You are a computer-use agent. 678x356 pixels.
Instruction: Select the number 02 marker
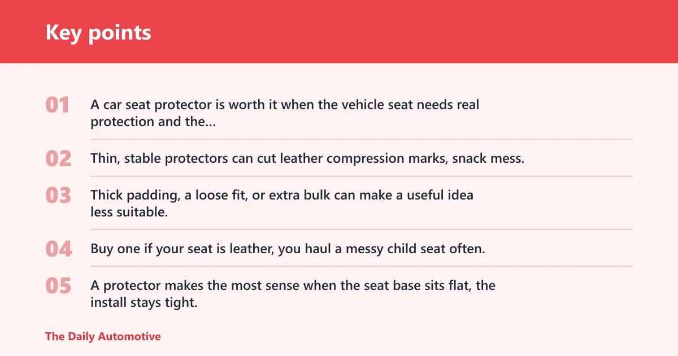pyautogui.click(x=58, y=159)
